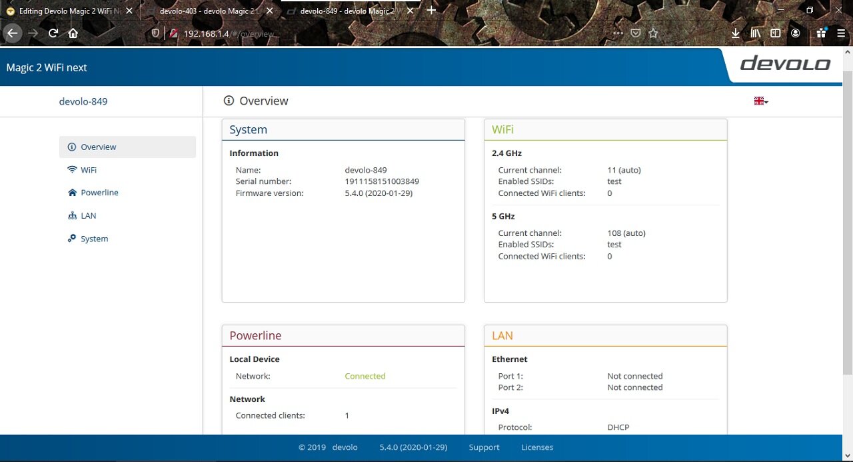Viewport: 853px width, 462px height.
Task: Go back to the previous page
Action: (x=13, y=33)
